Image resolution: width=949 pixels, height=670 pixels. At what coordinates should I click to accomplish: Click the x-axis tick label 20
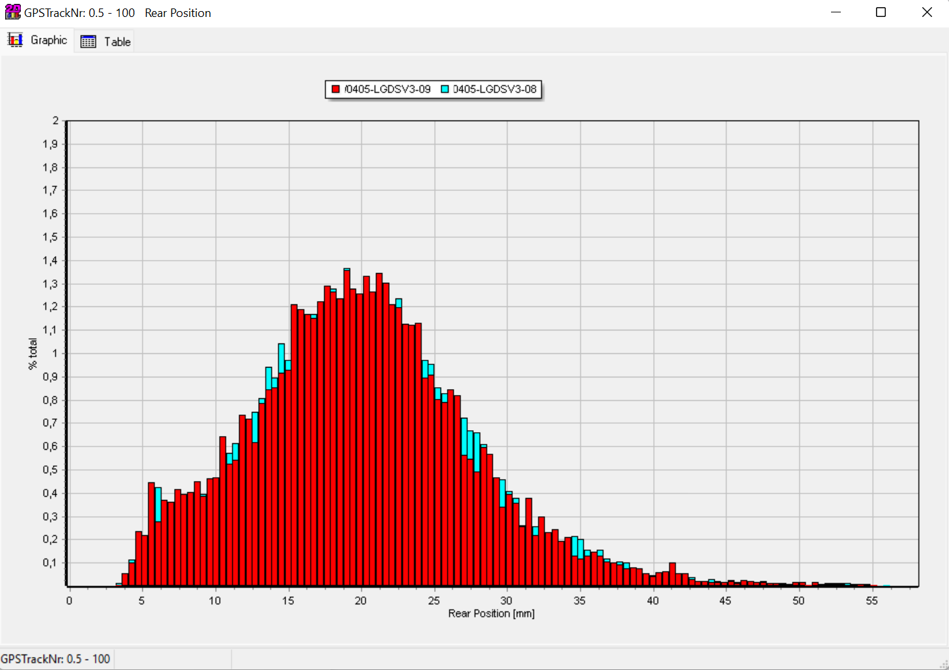coord(360,601)
